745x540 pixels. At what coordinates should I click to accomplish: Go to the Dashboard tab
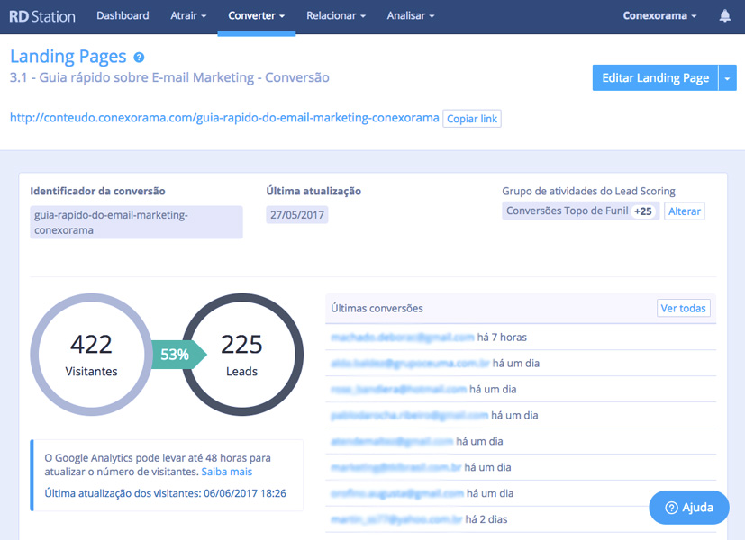coord(123,16)
